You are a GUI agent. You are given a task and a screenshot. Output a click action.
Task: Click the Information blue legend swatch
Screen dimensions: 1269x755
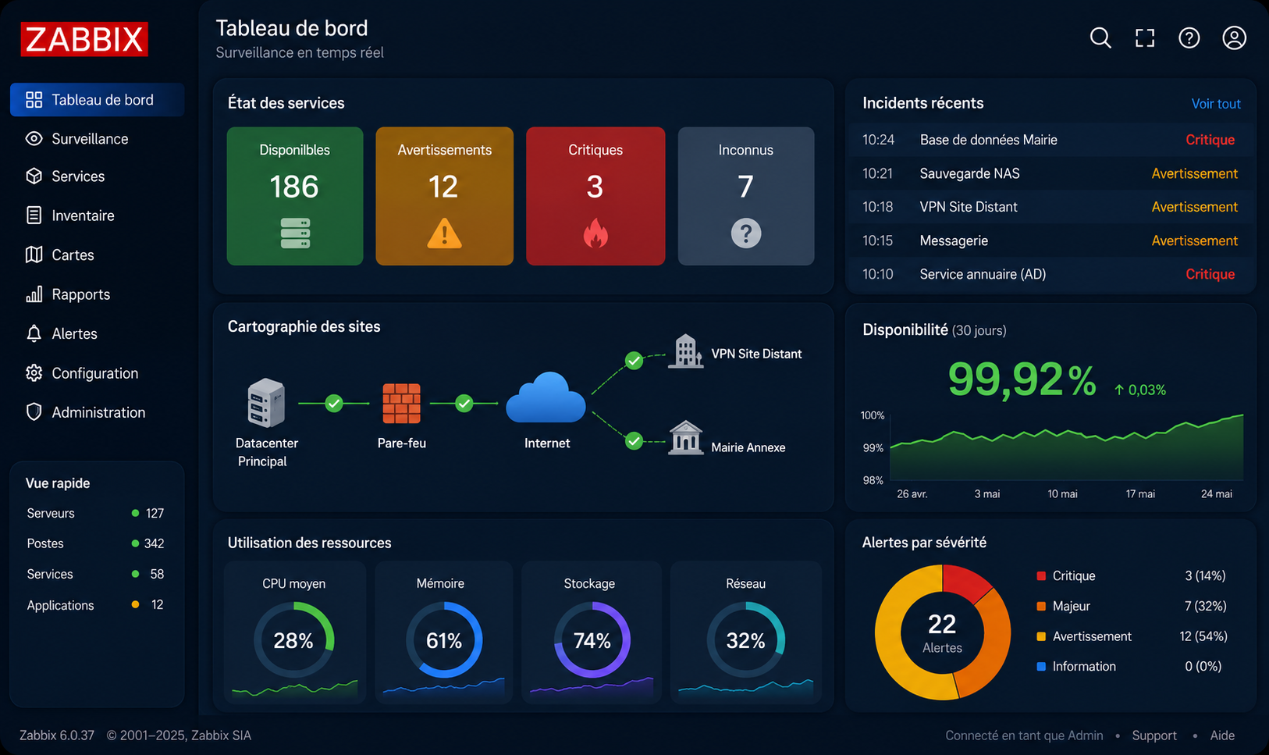pyautogui.click(x=1041, y=667)
